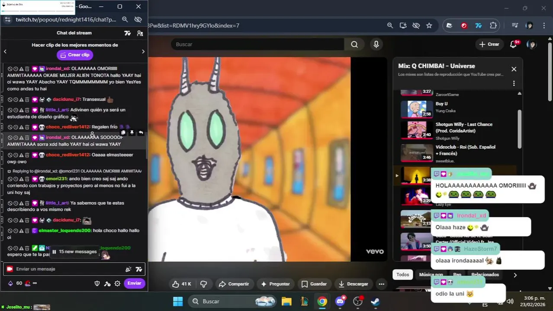Click the YouTube Crear button
The height and width of the screenshot is (311, 553).
pyautogui.click(x=489, y=44)
